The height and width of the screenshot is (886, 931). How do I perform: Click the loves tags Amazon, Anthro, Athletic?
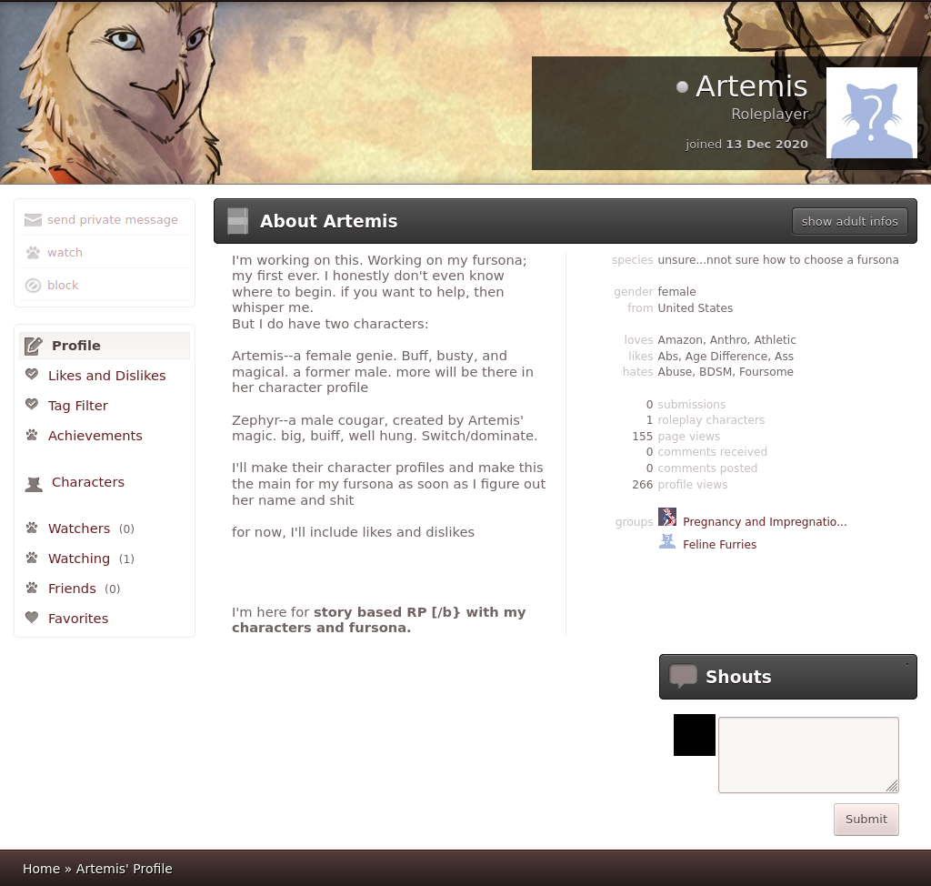726,340
